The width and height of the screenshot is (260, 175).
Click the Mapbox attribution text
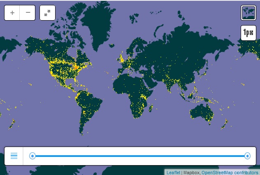click(191, 173)
